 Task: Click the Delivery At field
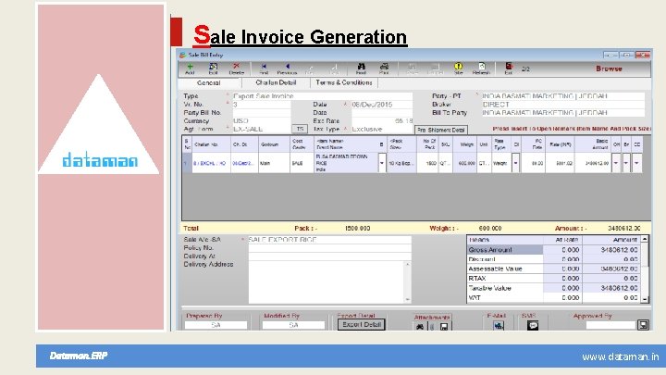[329, 256]
